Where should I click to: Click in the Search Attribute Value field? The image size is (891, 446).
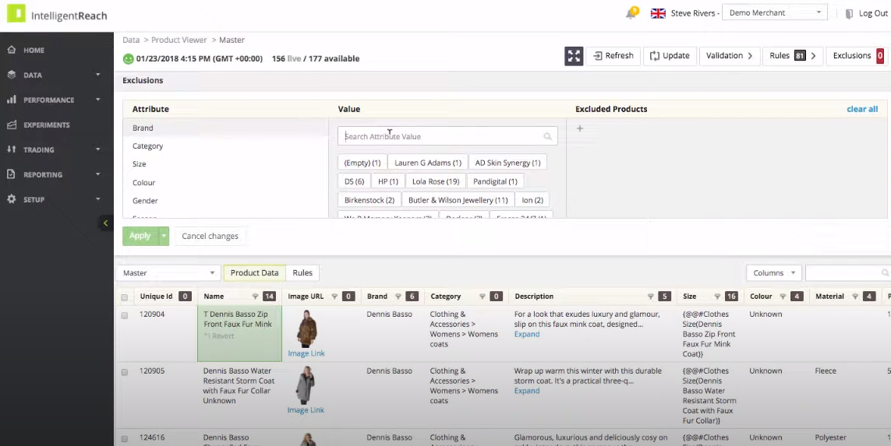pos(447,136)
